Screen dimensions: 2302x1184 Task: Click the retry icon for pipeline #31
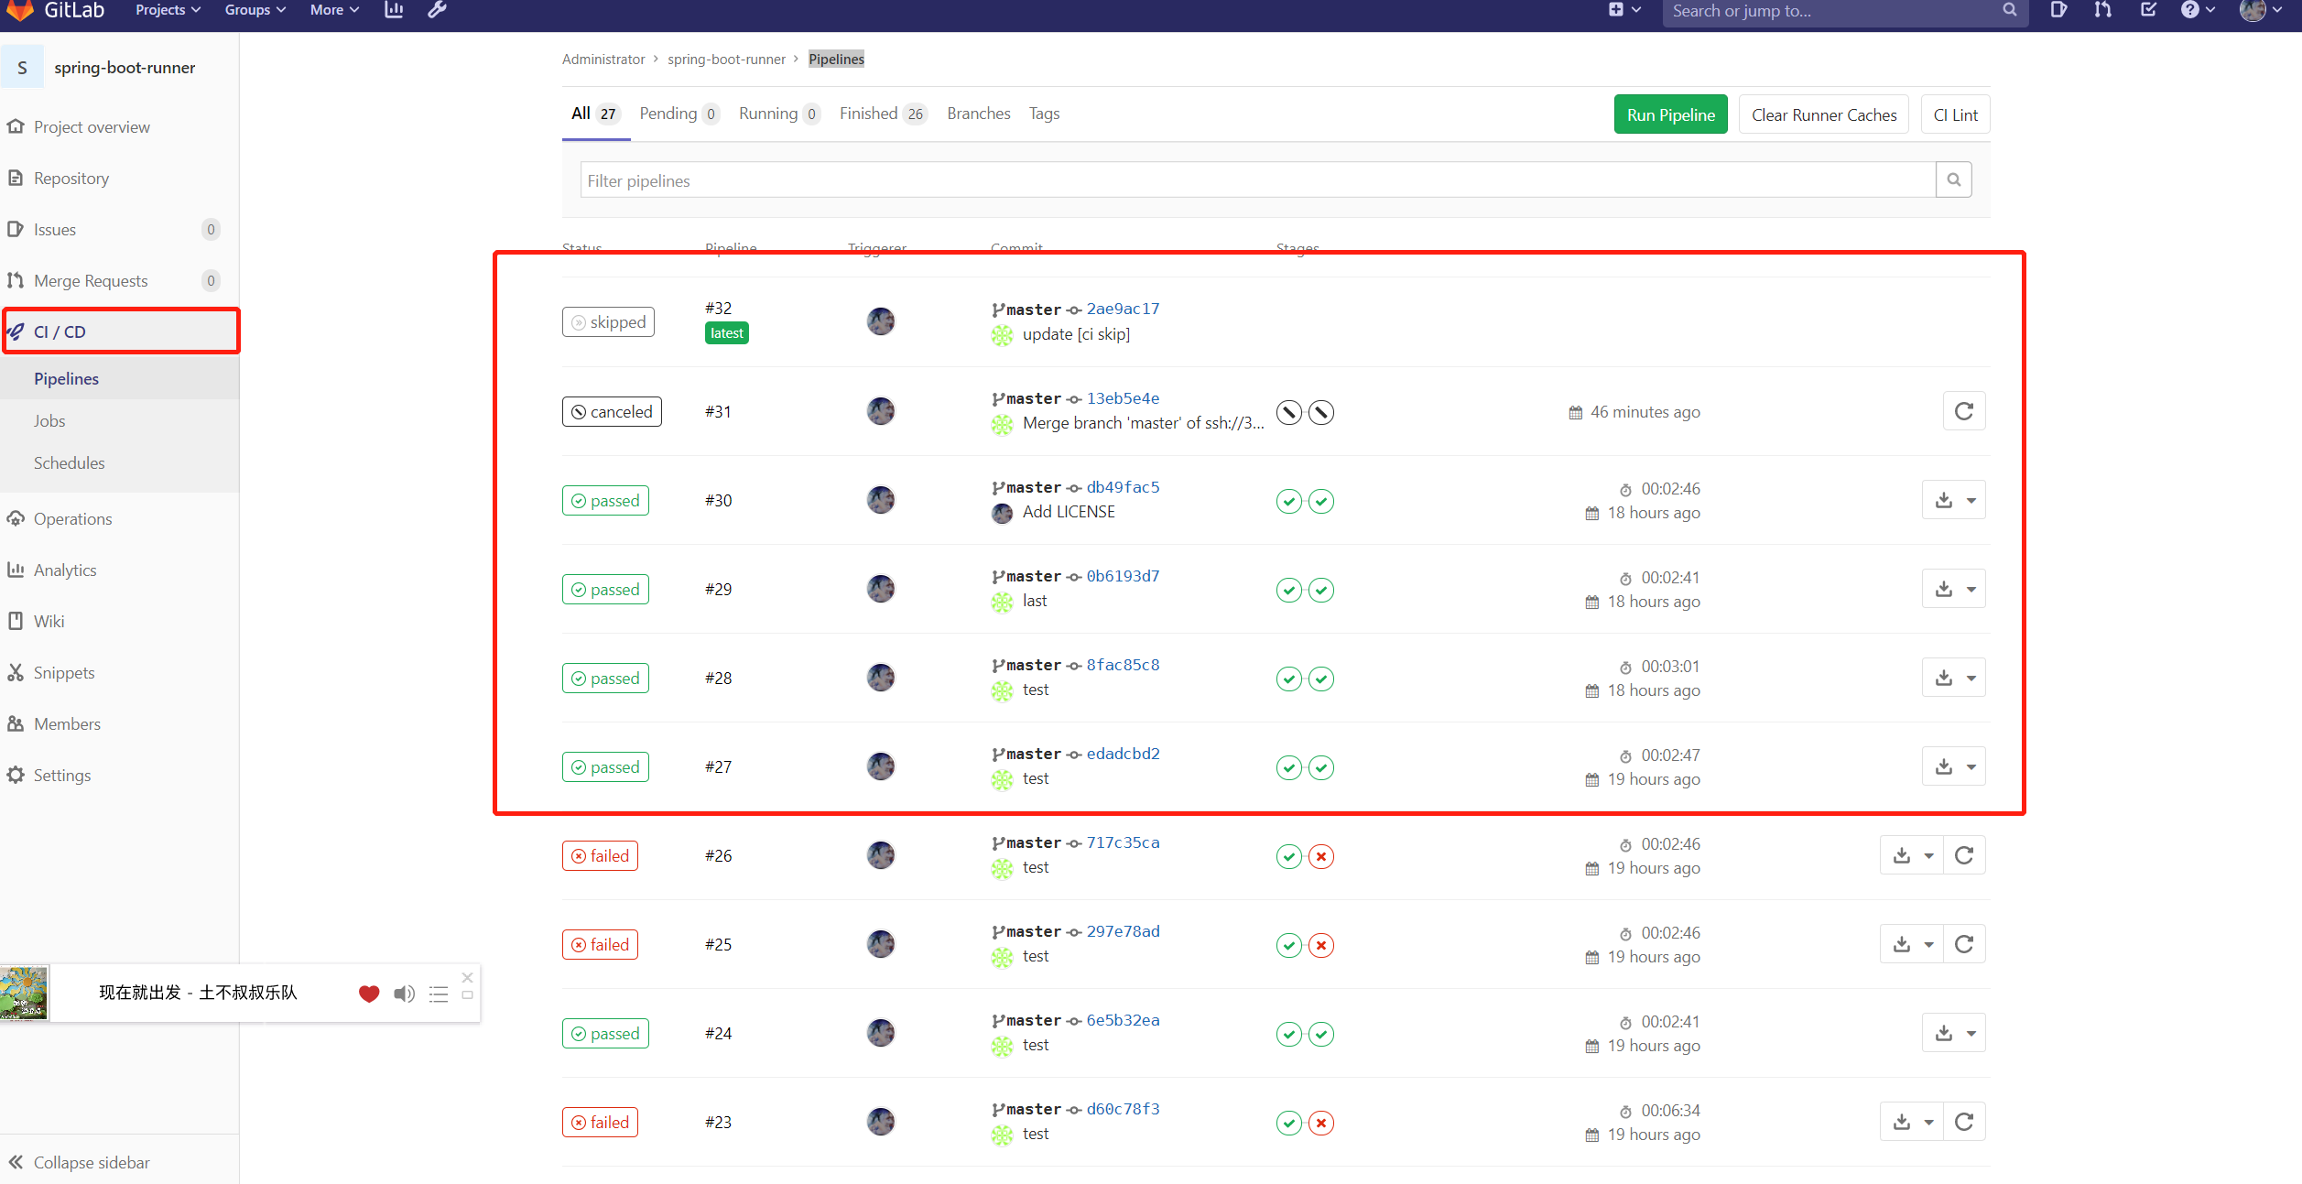(x=1963, y=411)
